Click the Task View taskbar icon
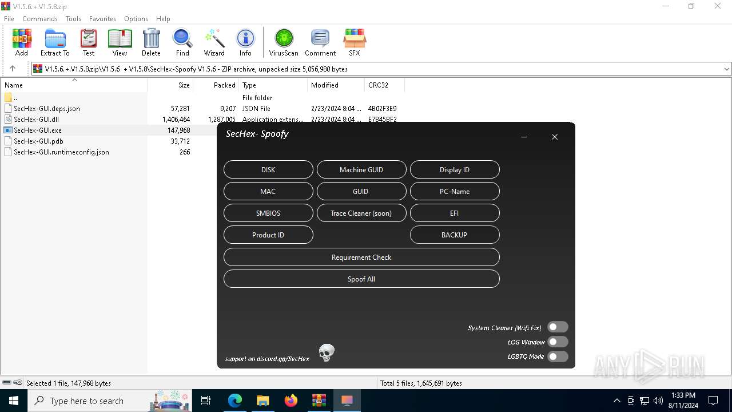 206,401
